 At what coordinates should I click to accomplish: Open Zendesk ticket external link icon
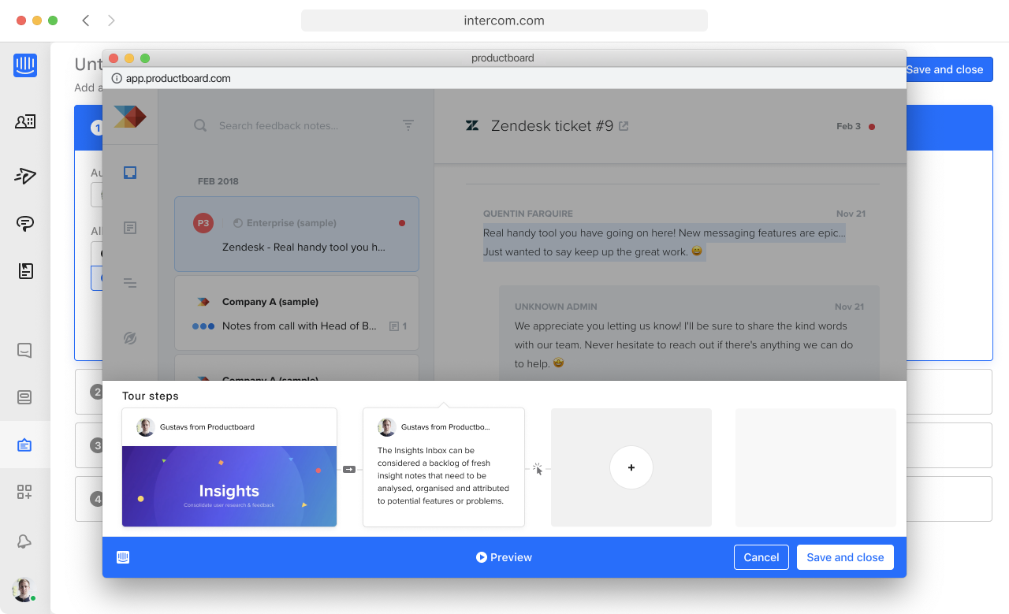point(624,126)
